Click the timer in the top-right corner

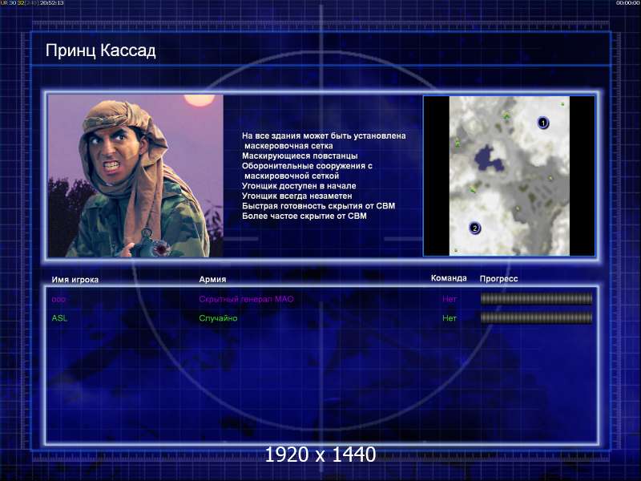tap(627, 3)
